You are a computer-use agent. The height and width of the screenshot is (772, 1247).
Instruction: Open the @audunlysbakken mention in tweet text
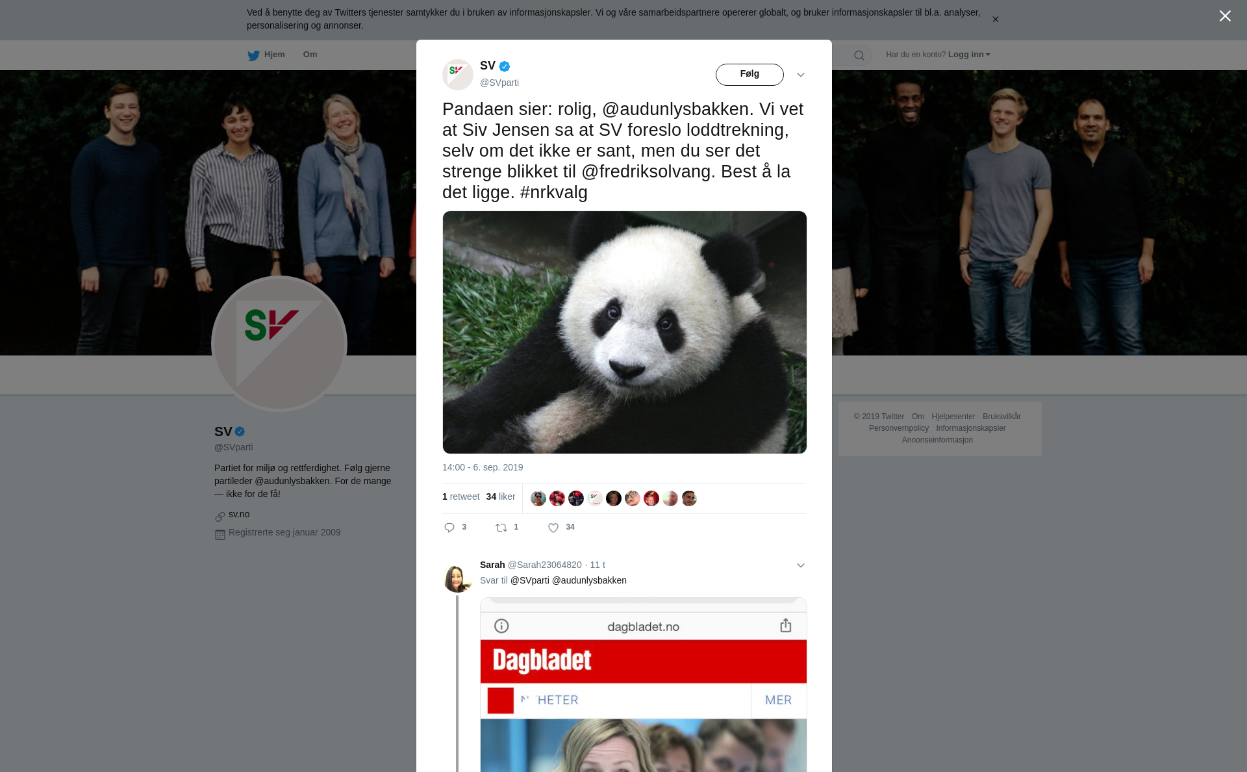coord(675,109)
